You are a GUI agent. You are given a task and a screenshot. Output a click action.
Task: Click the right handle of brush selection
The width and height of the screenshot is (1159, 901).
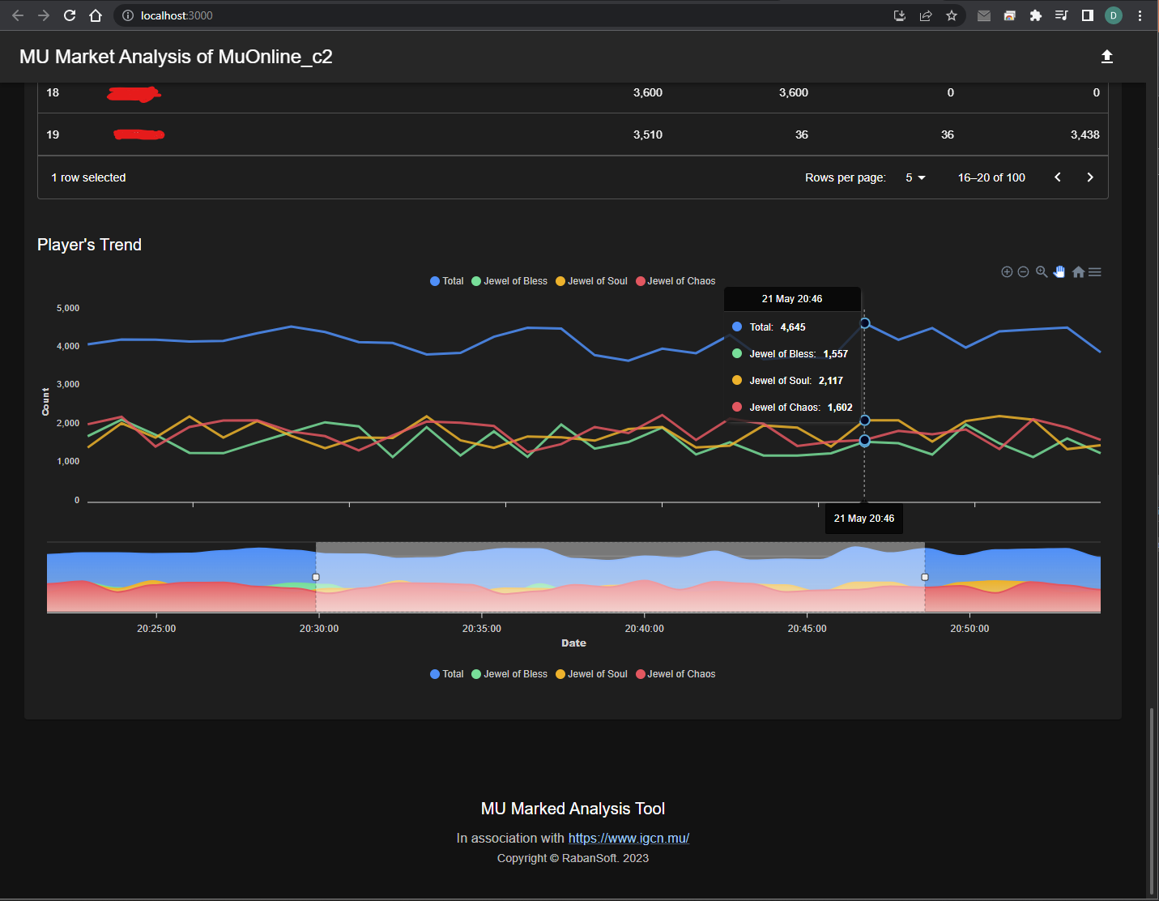[925, 577]
